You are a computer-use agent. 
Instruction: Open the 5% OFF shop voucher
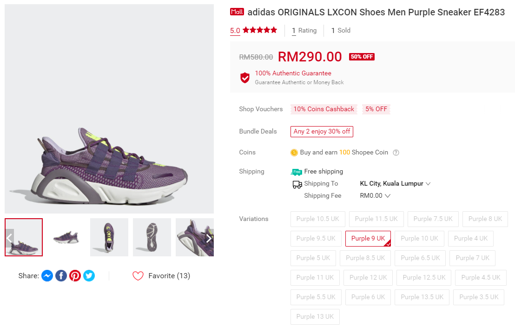376,109
